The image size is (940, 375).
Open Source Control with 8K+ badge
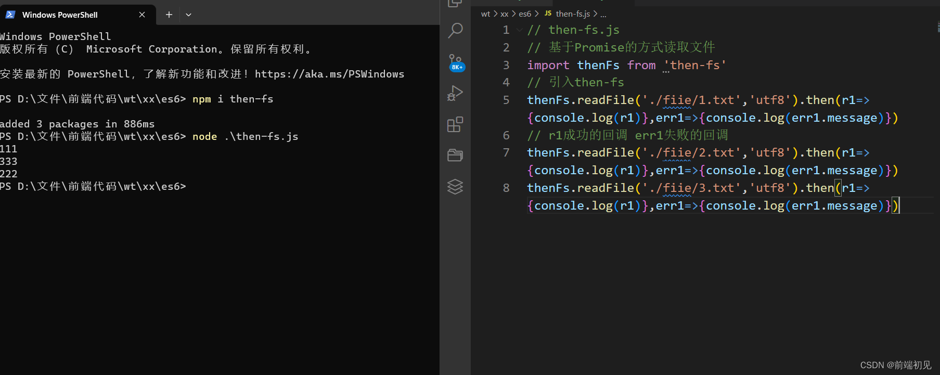(x=456, y=62)
